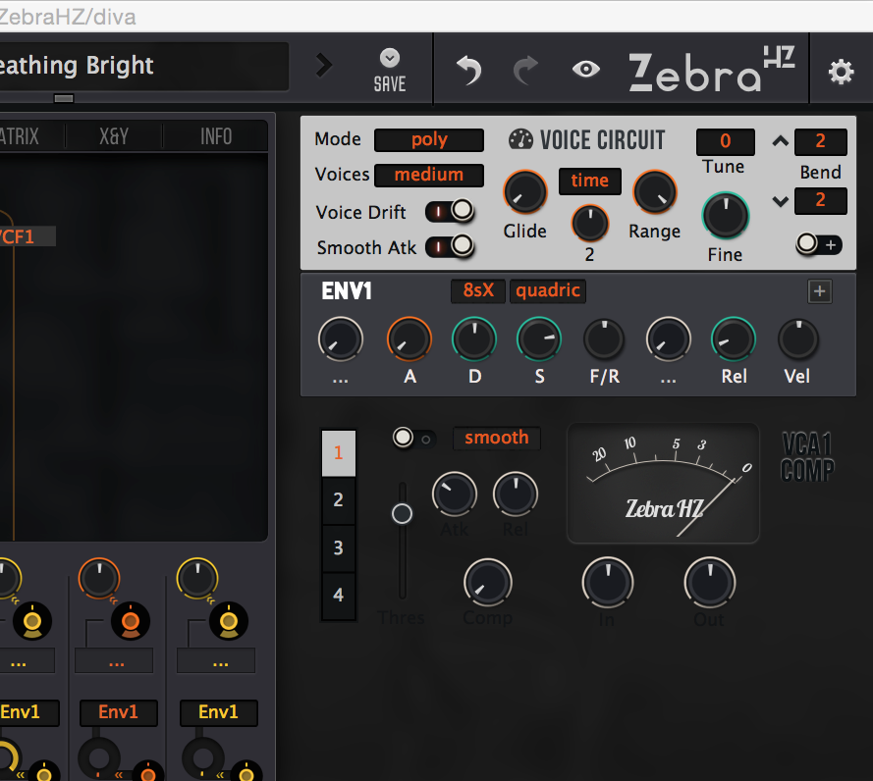Screen dimensions: 873x781
Task: Click the Zebra HZ VU meter
Action: 663,484
